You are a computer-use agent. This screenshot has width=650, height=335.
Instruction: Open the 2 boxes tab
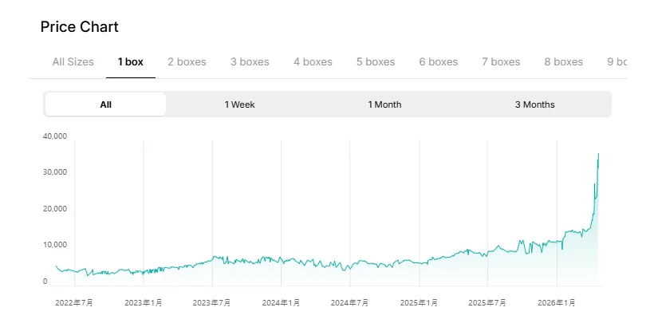coord(187,61)
